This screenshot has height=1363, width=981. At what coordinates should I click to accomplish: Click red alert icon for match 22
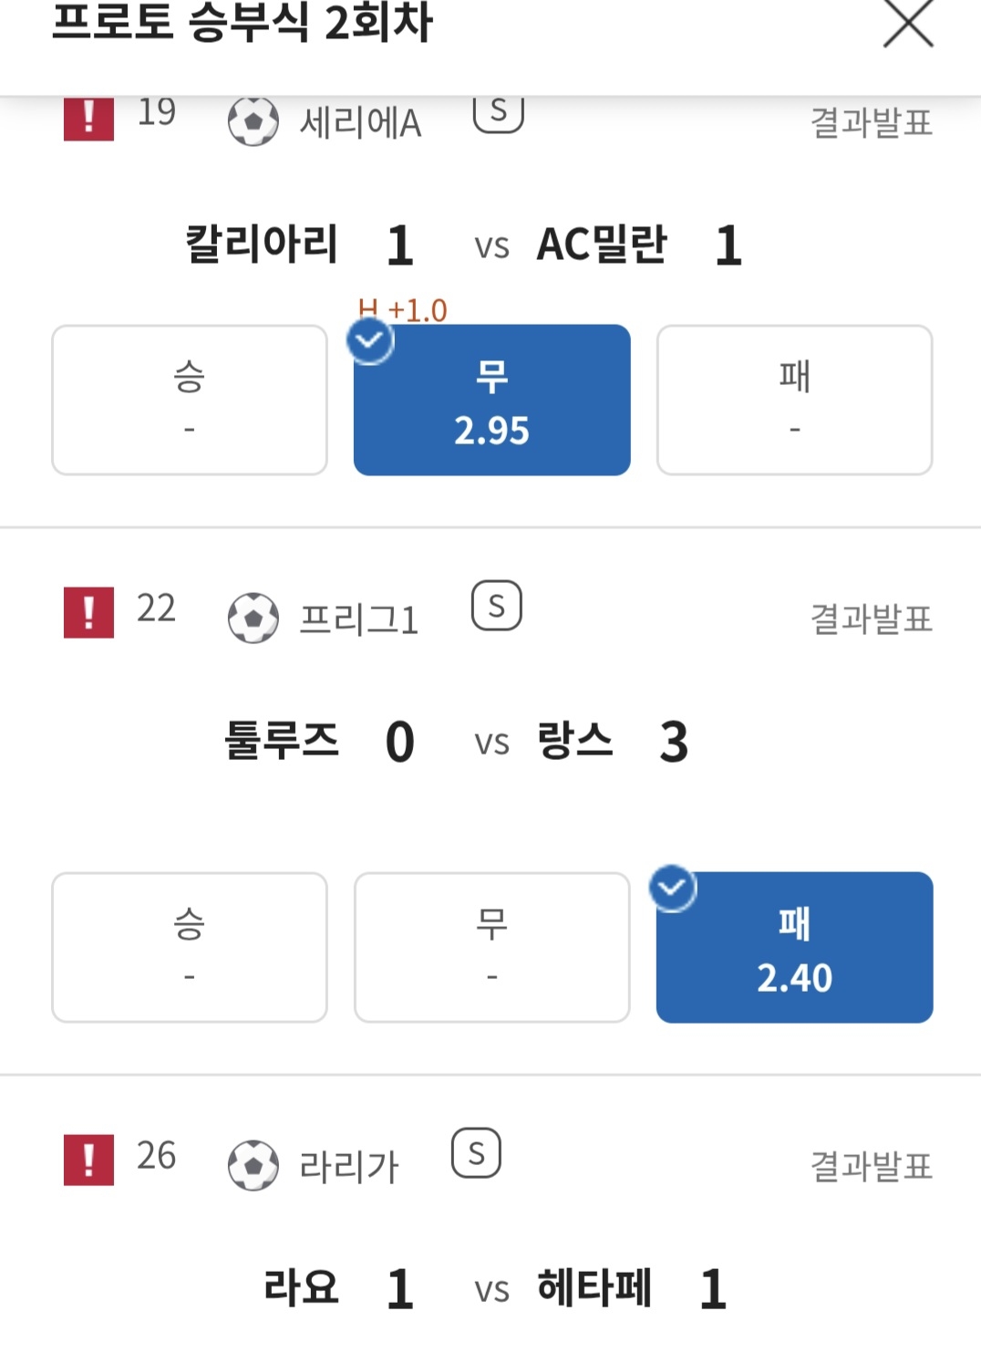coord(88,612)
